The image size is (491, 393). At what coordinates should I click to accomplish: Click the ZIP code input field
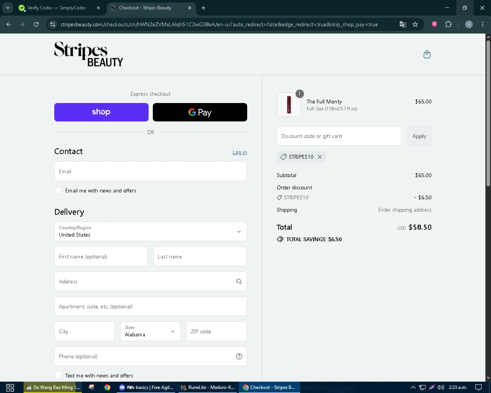tap(216, 331)
